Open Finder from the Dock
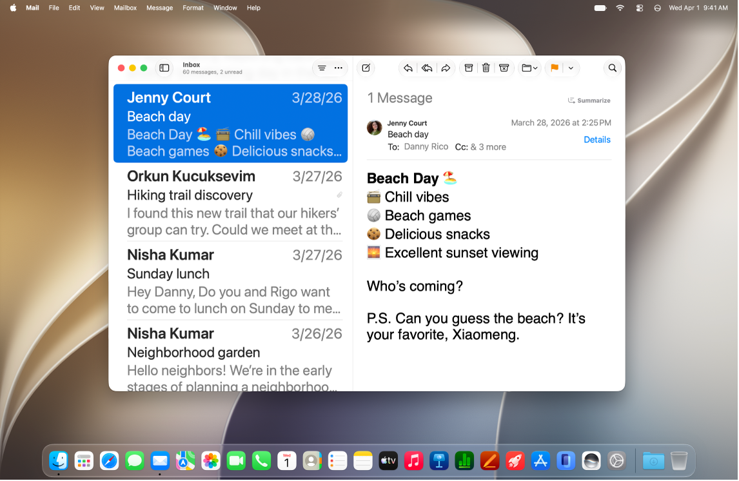 point(59,461)
